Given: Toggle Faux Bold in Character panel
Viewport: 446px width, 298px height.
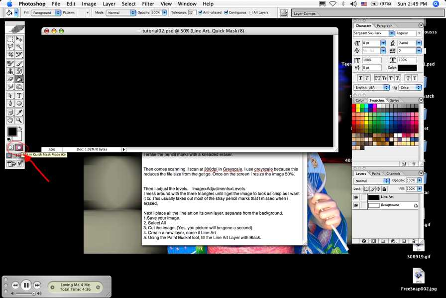Looking at the screenshot, I should [360, 78].
